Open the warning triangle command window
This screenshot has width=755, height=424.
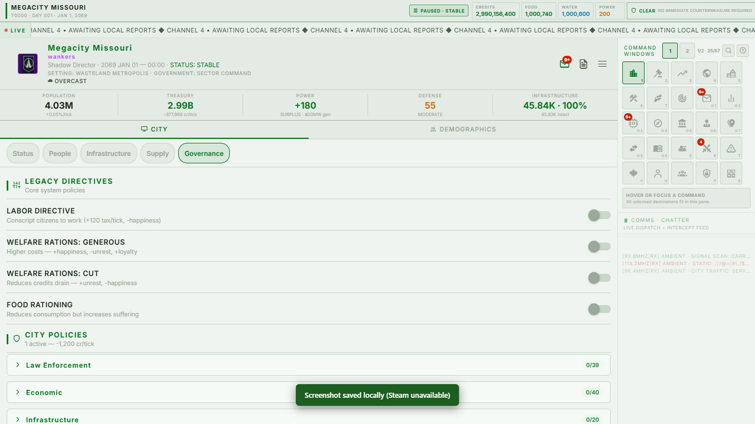point(731,148)
